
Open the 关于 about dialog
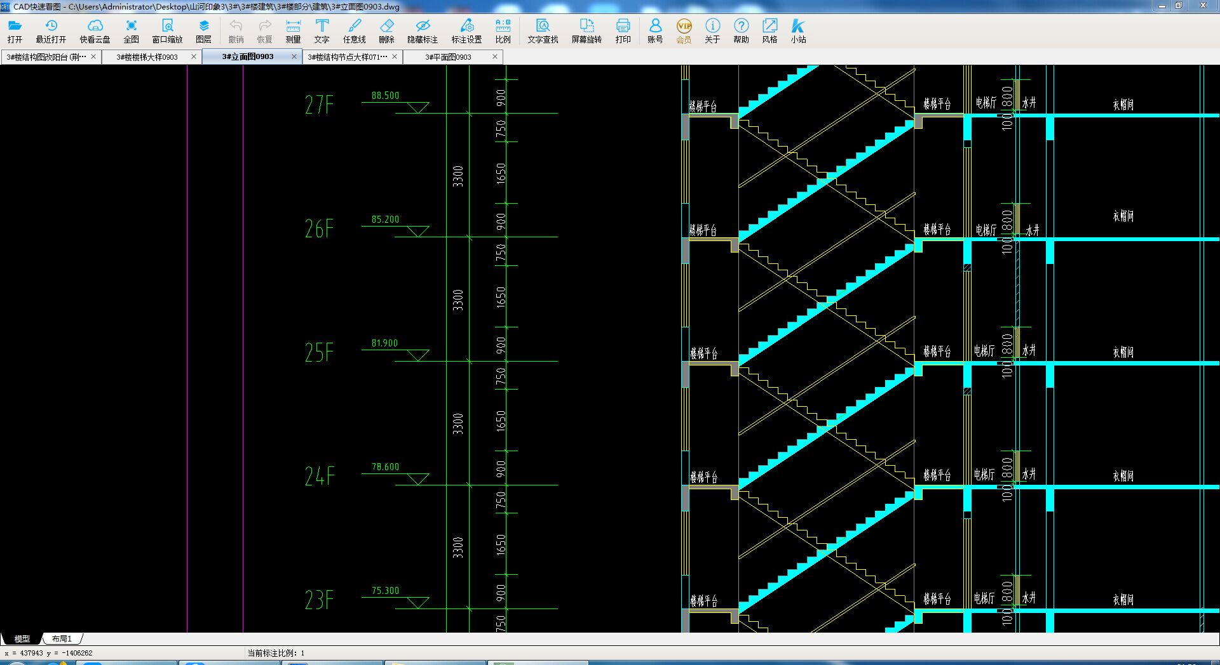(x=712, y=31)
